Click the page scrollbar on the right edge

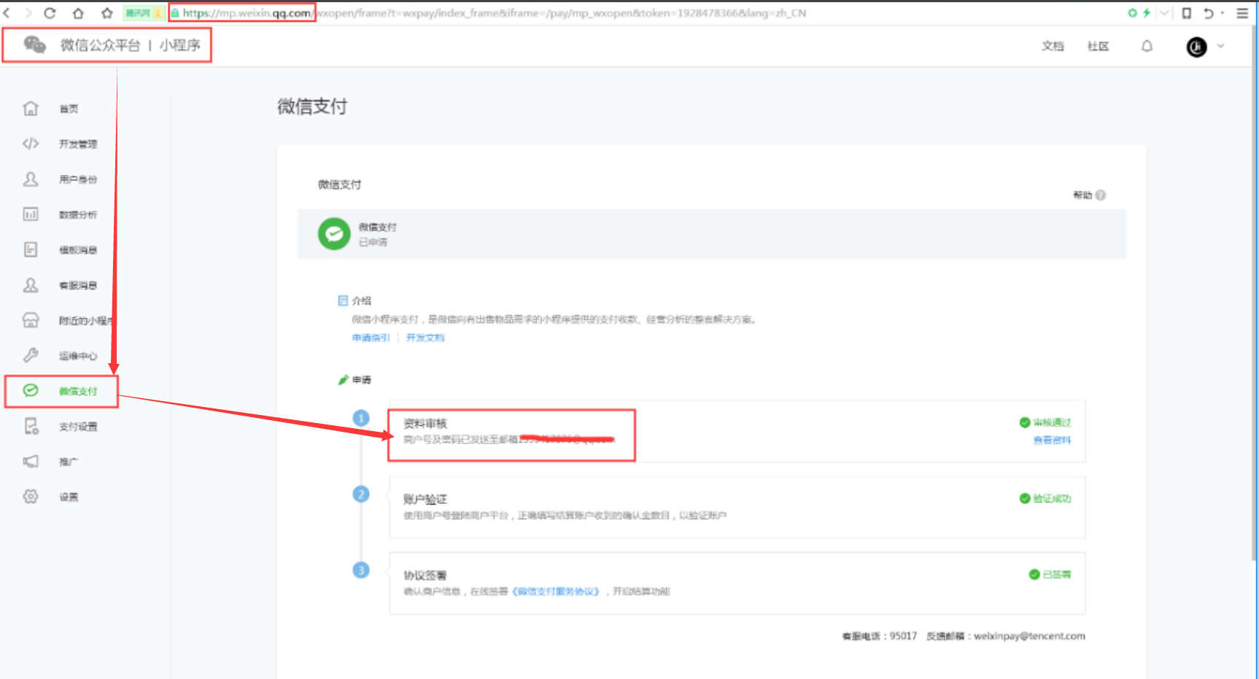[x=1255, y=292]
